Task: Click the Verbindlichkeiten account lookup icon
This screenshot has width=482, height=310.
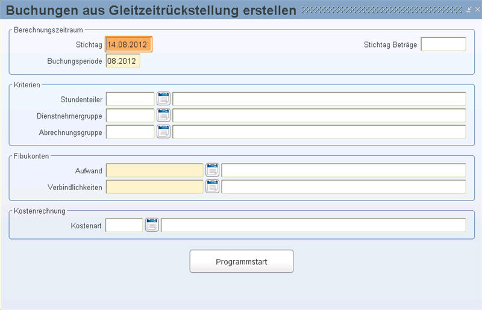Action: pyautogui.click(x=212, y=187)
